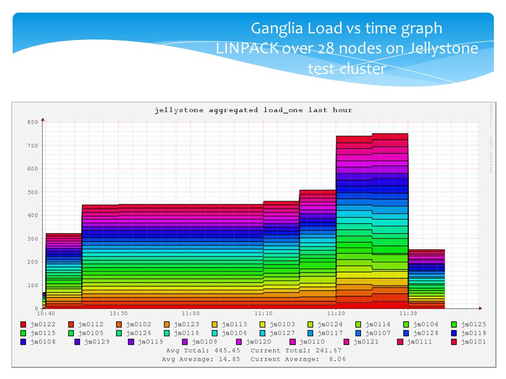Click the js0116 teal legend swatch
This screenshot has height=379, width=506.
pyautogui.click(x=167, y=333)
